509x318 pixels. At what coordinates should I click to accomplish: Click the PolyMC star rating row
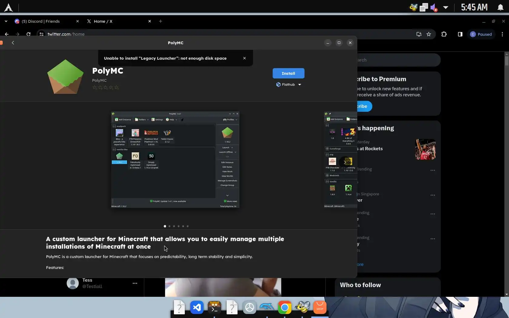[105, 88]
